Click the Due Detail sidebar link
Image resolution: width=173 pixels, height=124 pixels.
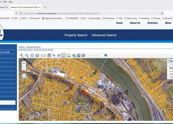[x=5, y=52]
